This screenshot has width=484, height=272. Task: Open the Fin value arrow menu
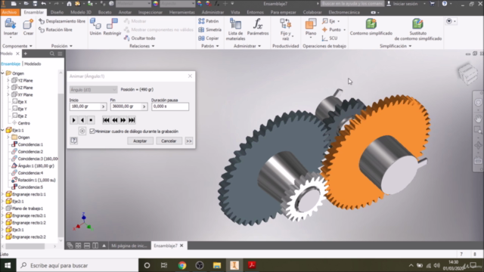144,107
